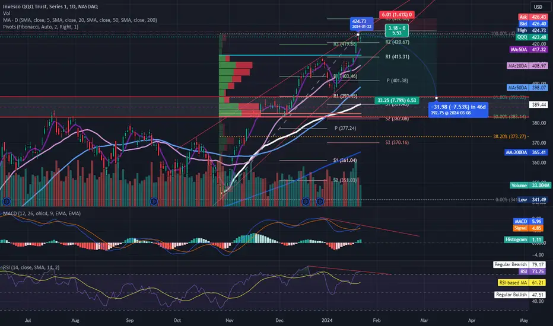Screen dimensions: 553x326
Task: Click the Regular Bearish 79.17 label
Action: click(x=519, y=265)
